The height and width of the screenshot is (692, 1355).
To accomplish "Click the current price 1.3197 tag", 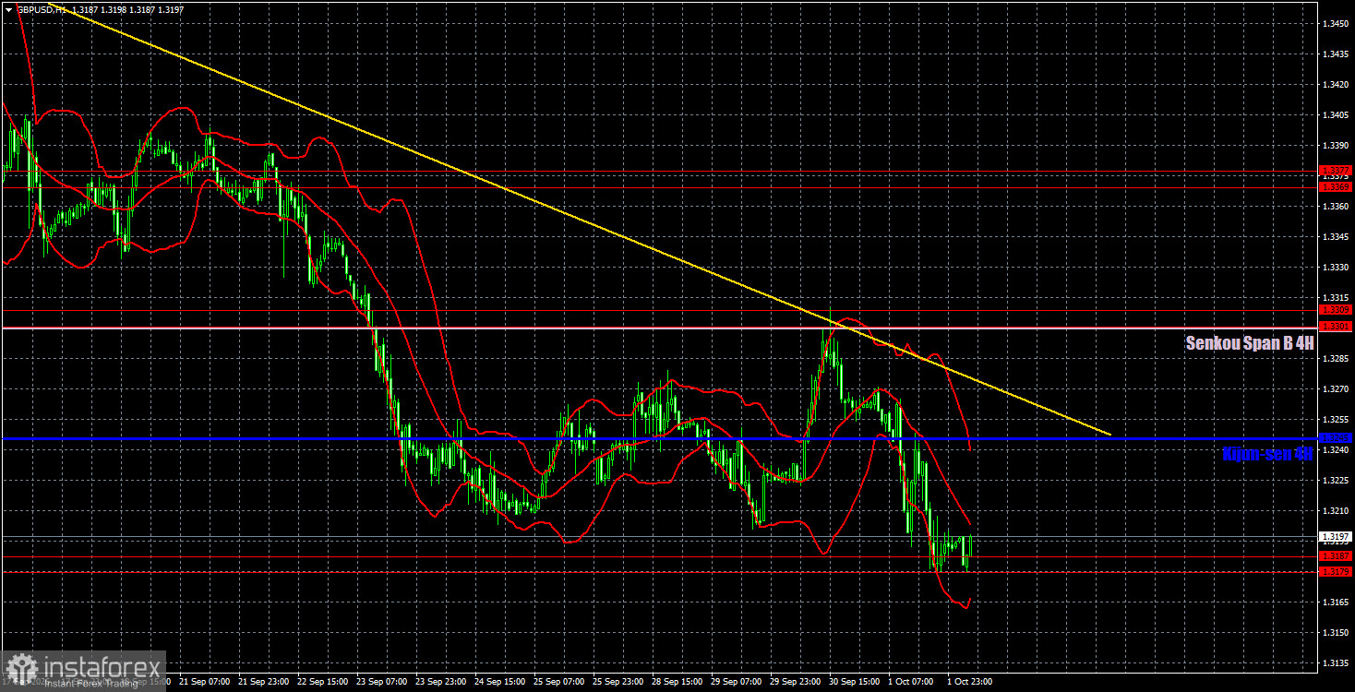I will pyautogui.click(x=1336, y=536).
